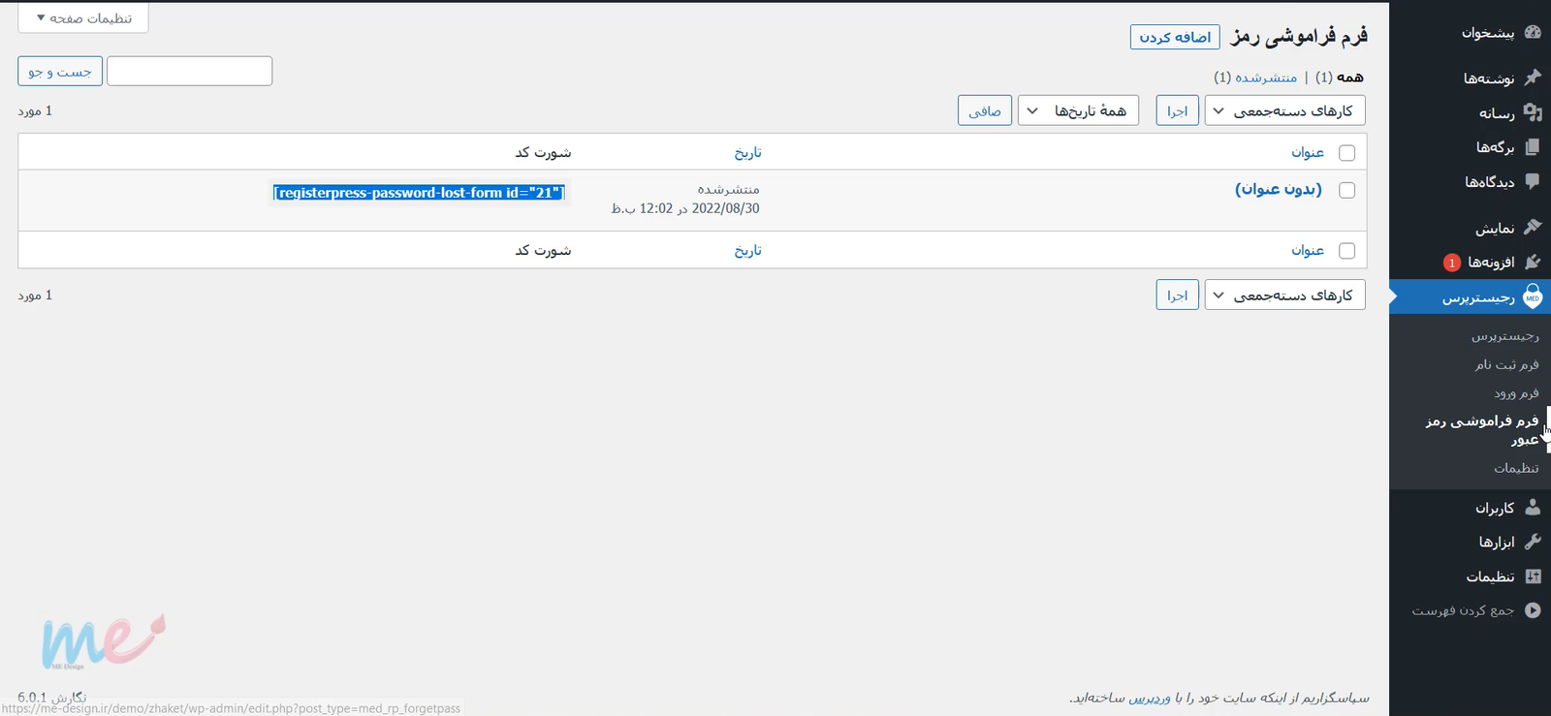Open the bottom کارهای دسته‌جمعی dropdown
The image size is (1551, 716).
(x=1284, y=295)
